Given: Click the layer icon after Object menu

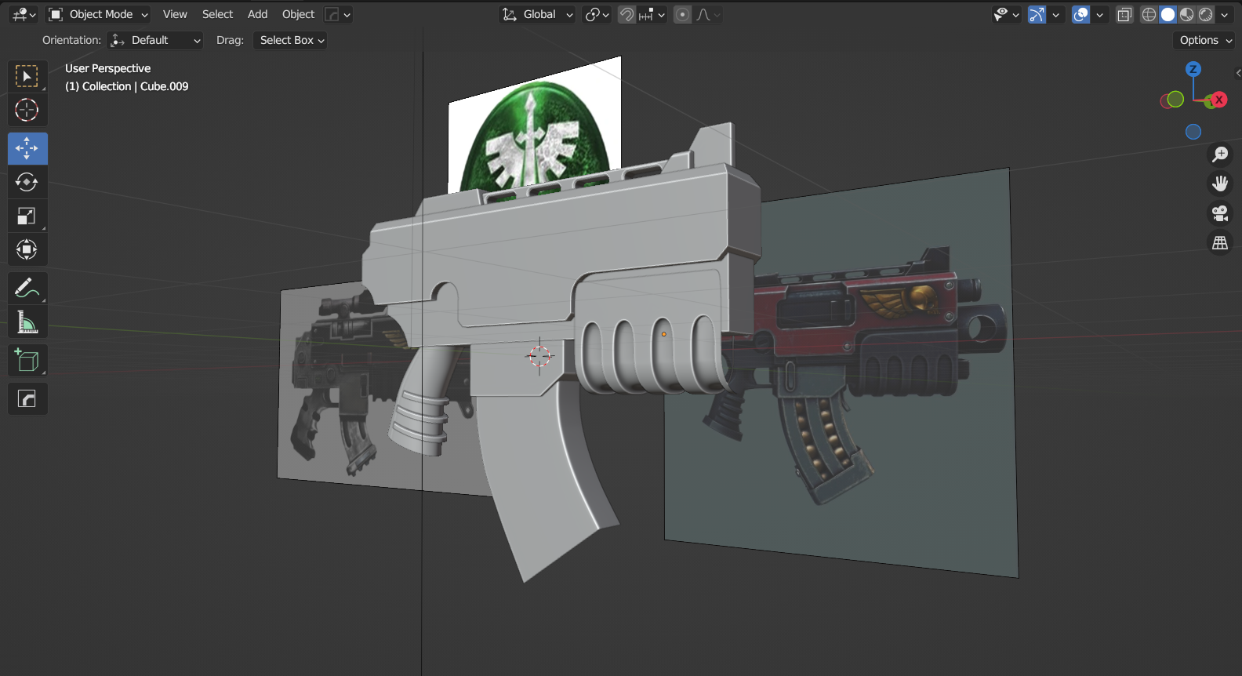Looking at the screenshot, I should pyautogui.click(x=338, y=14).
